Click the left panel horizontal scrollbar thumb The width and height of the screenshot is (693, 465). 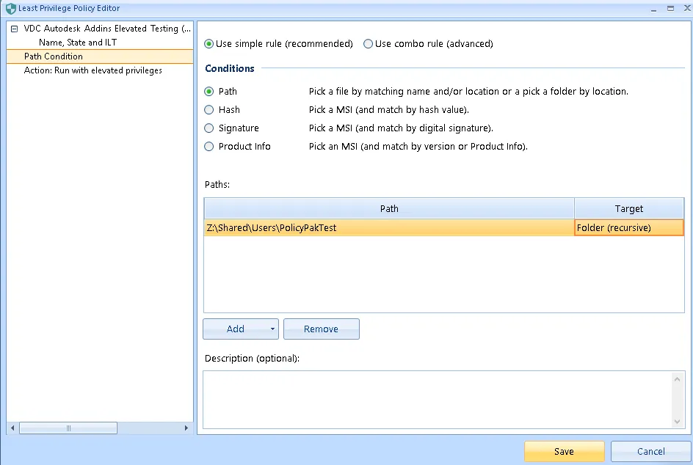(x=68, y=428)
